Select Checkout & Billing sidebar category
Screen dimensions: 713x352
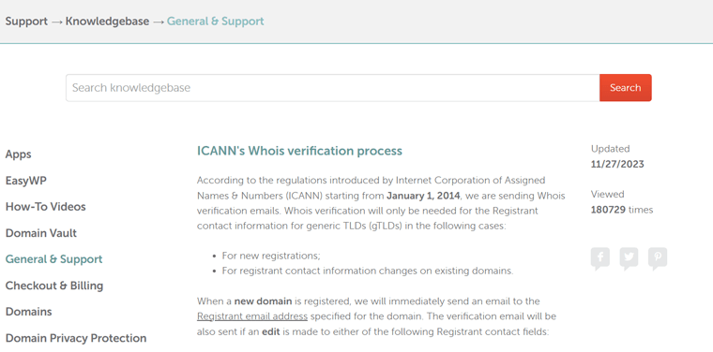coord(54,286)
